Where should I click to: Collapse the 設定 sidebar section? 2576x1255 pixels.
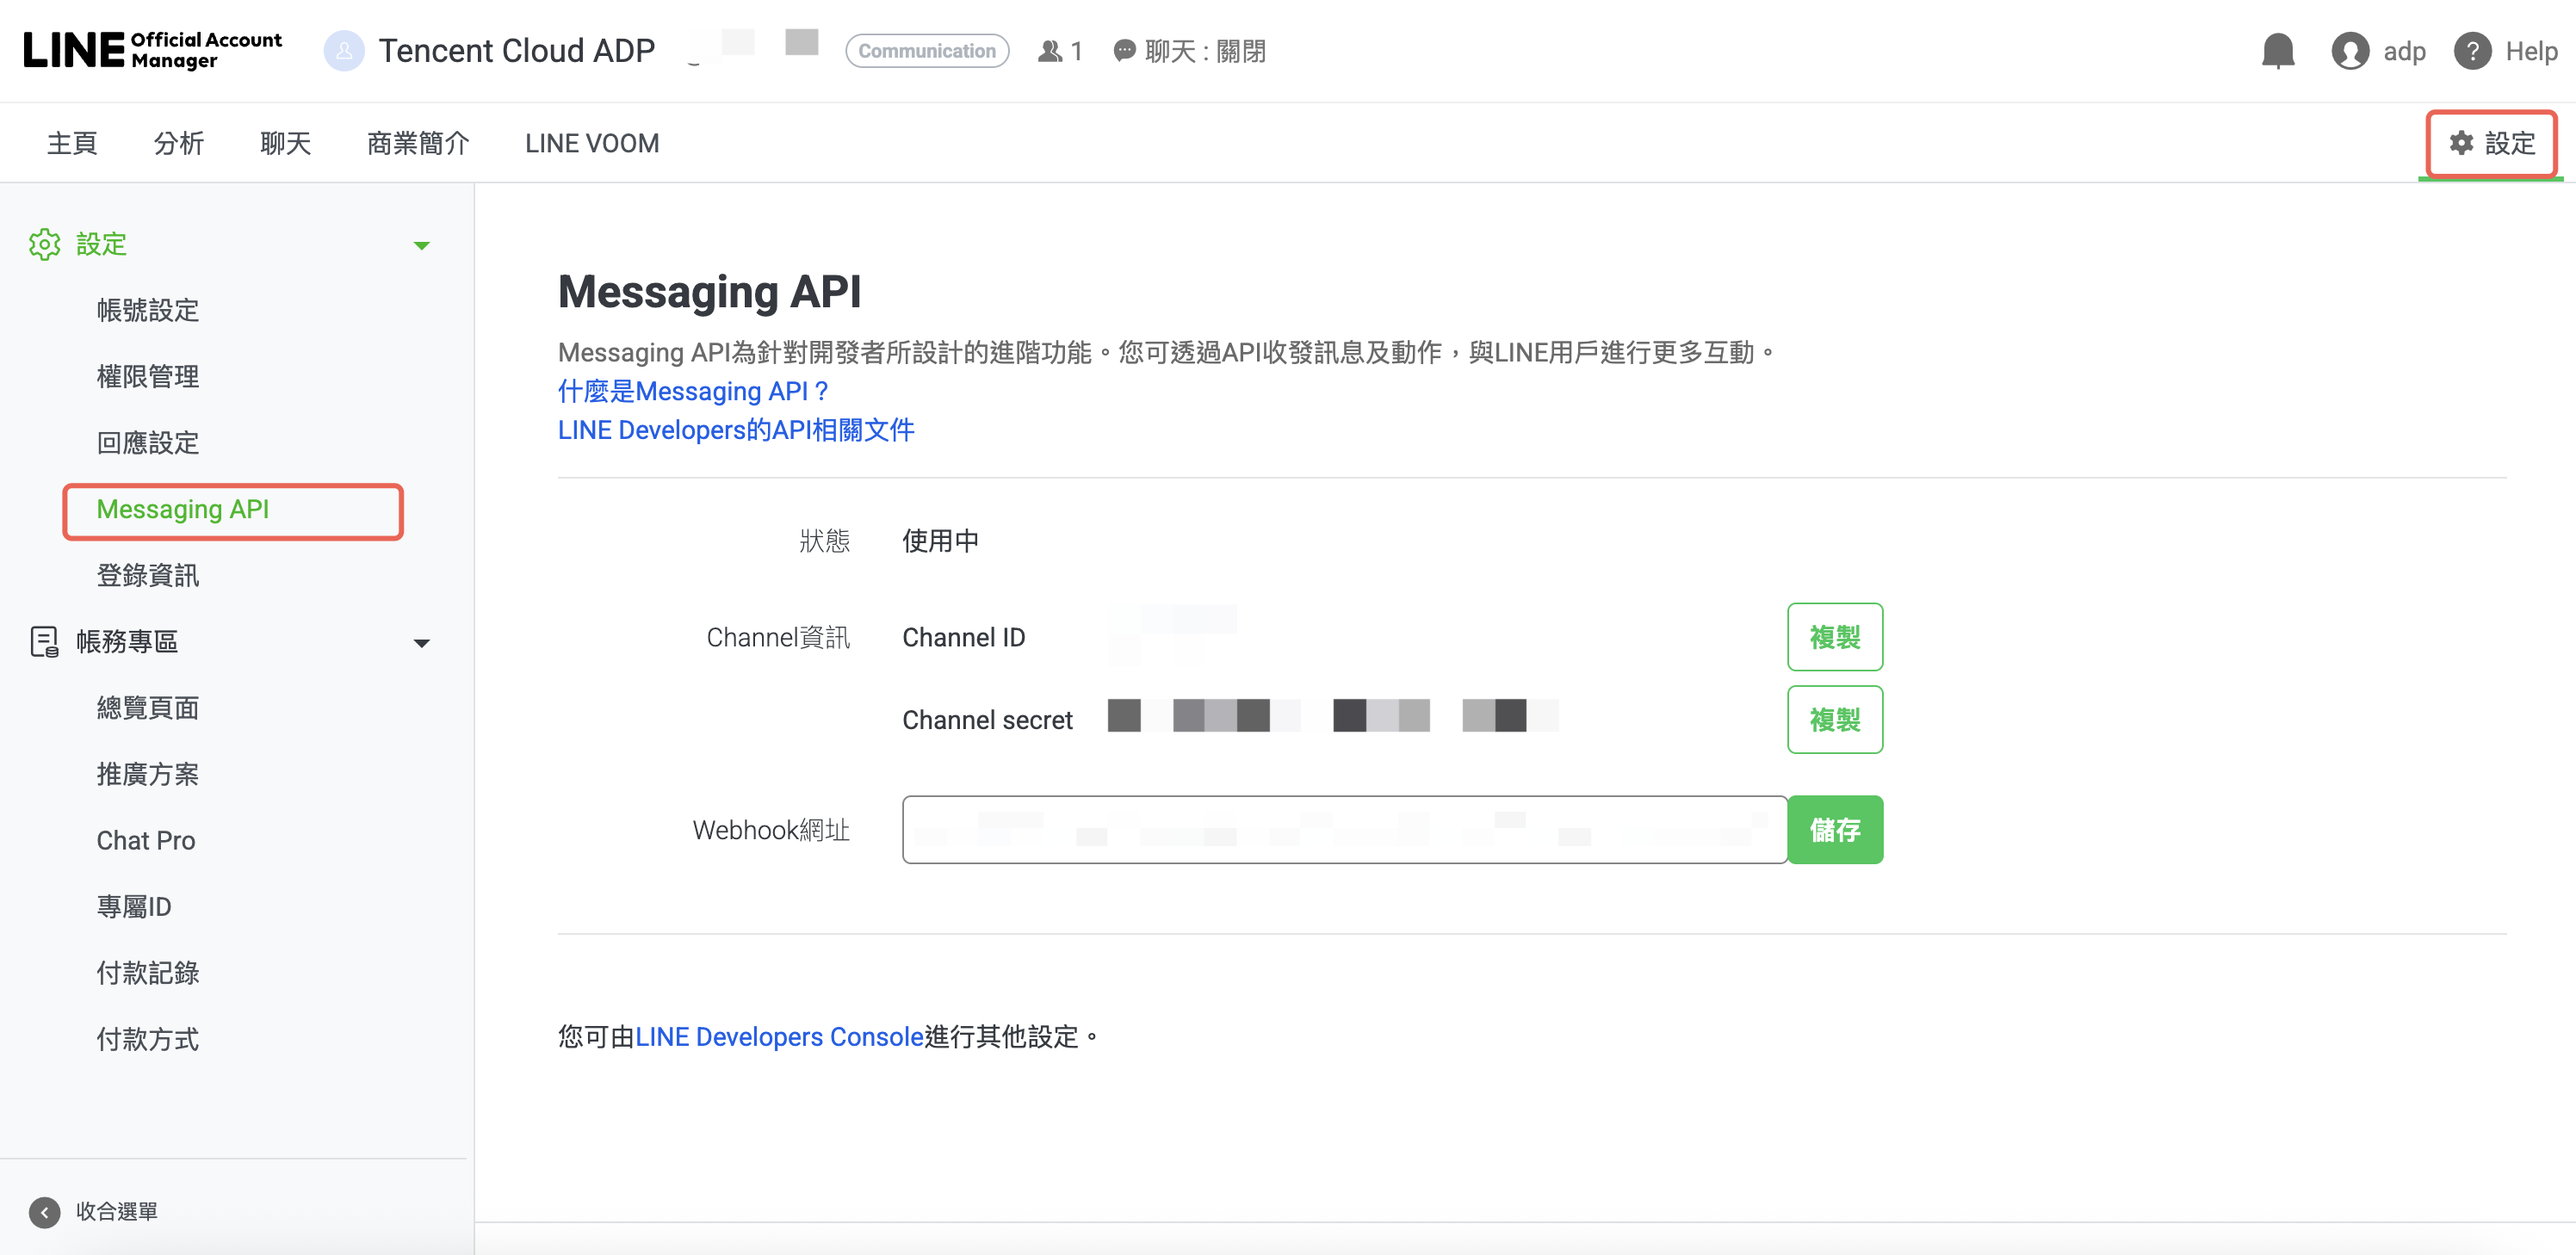tap(421, 245)
